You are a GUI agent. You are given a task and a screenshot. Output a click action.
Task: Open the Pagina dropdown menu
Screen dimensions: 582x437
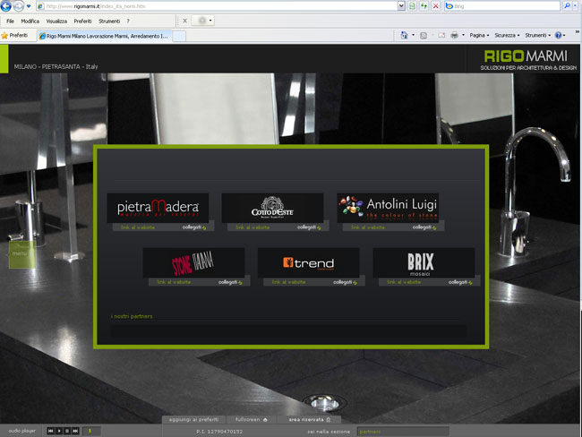click(479, 35)
